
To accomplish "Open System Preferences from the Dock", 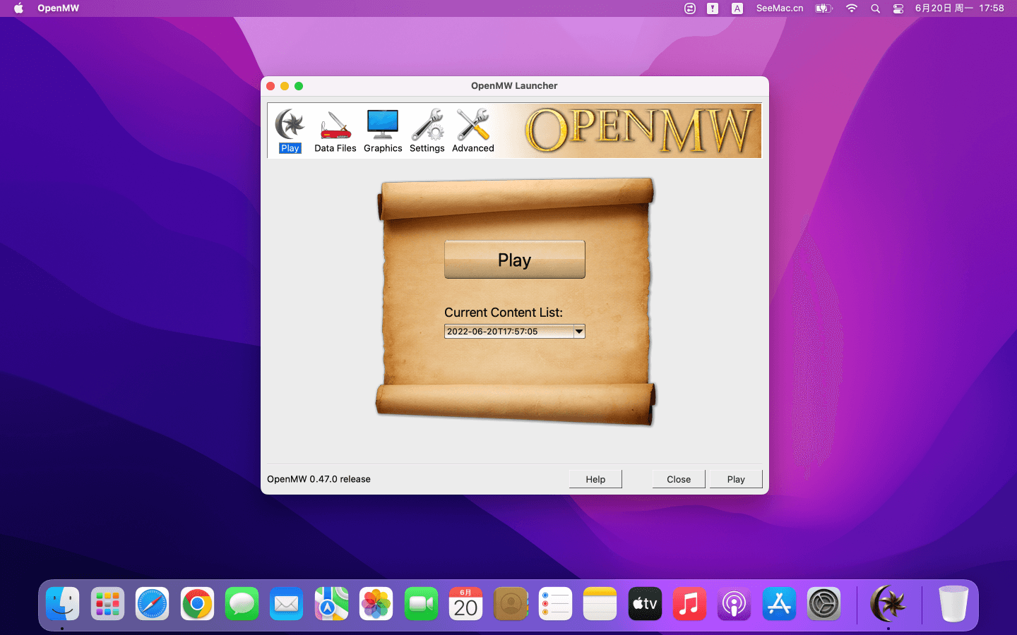I will tap(823, 604).
